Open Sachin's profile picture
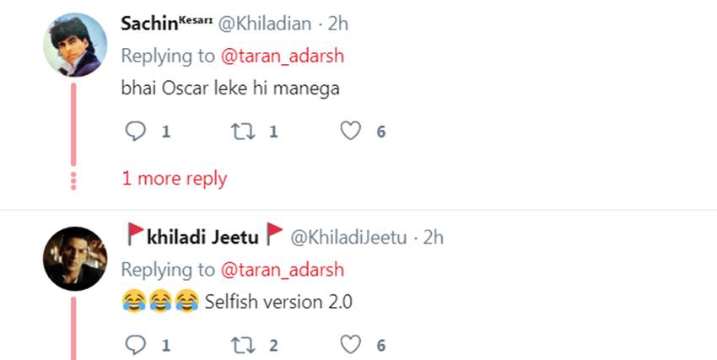This screenshot has width=717, height=360. pyautogui.click(x=74, y=45)
